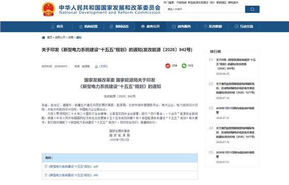Click 通知 in the breadcrumb
289x185 pixels.
click(78, 38)
